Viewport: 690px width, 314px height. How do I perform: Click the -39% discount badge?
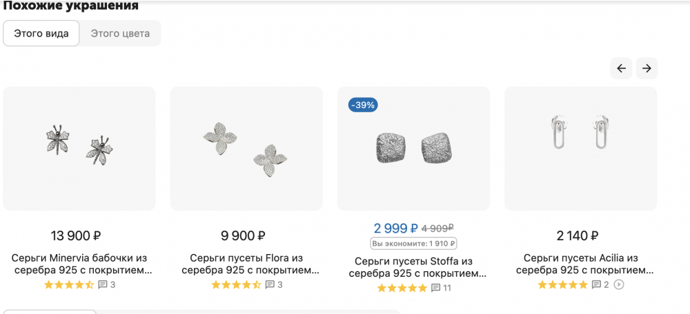click(x=363, y=105)
